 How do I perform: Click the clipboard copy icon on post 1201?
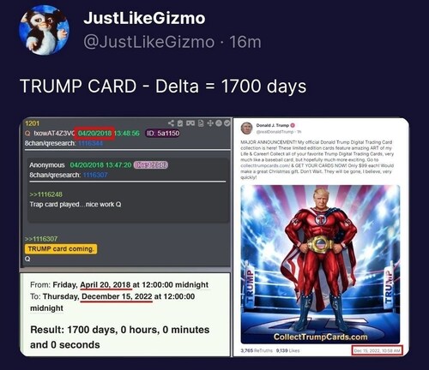[180, 123]
